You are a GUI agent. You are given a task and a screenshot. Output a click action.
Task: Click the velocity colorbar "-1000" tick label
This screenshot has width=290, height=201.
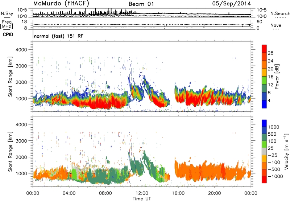pos(275,176)
